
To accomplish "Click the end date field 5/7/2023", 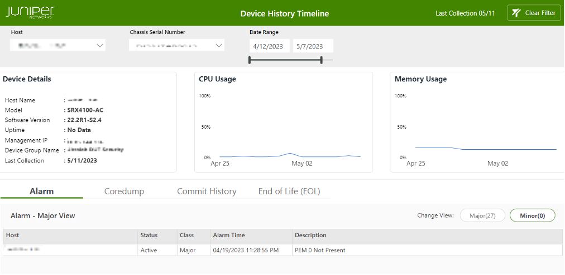I will (313, 46).
